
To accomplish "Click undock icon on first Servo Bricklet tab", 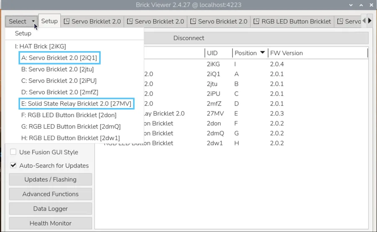I will [67, 21].
